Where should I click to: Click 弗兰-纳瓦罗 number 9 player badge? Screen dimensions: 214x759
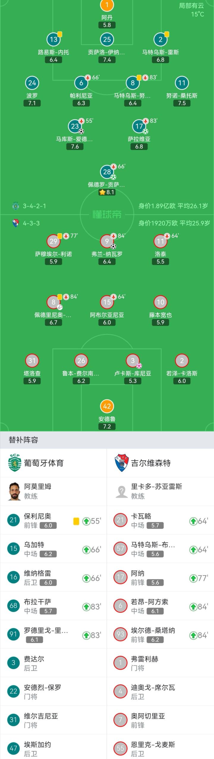click(x=107, y=241)
